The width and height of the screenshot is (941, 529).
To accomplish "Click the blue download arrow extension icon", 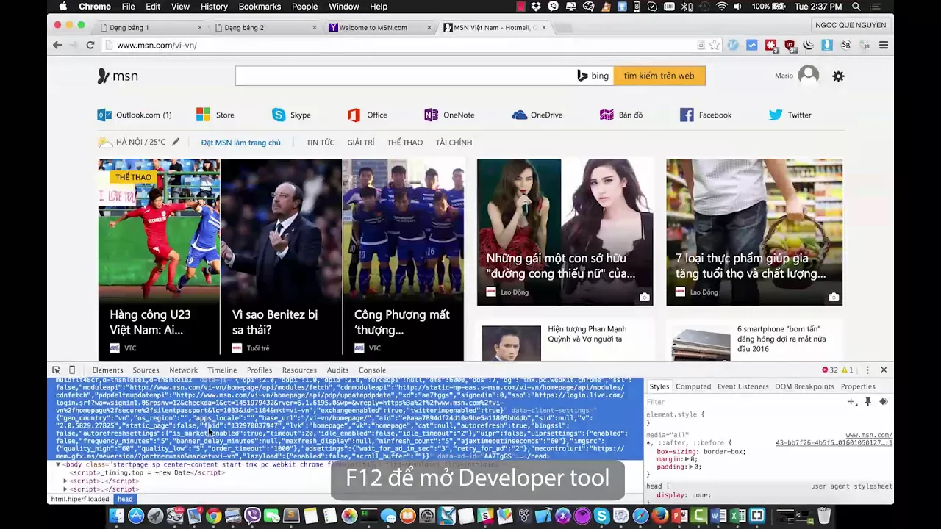I will [827, 46].
